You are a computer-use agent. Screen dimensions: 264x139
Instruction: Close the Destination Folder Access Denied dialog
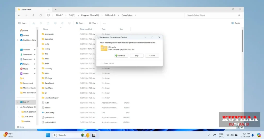tap(159, 37)
